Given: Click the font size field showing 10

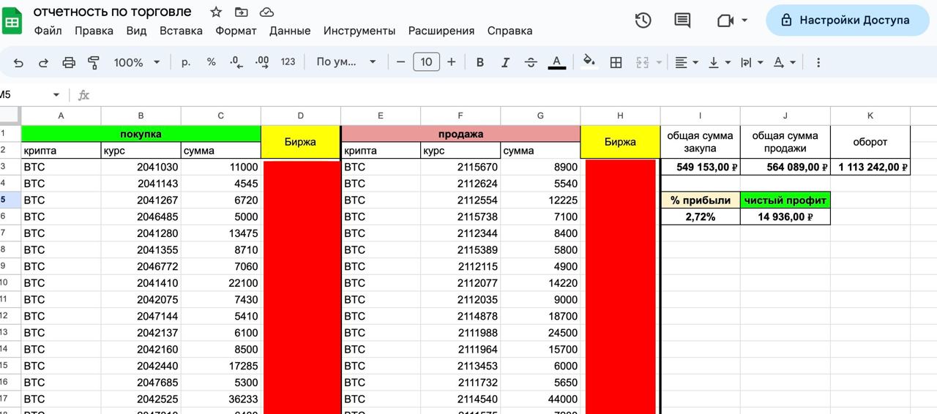Looking at the screenshot, I should pyautogui.click(x=426, y=62).
